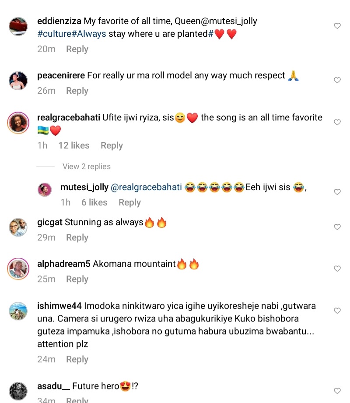
Task: Tap the heart next to gicgat's comment
Action: tap(337, 227)
